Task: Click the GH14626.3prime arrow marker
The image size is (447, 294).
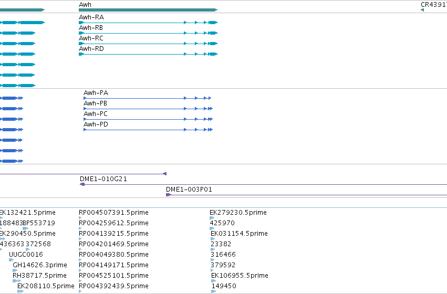Action: (x=15, y=270)
